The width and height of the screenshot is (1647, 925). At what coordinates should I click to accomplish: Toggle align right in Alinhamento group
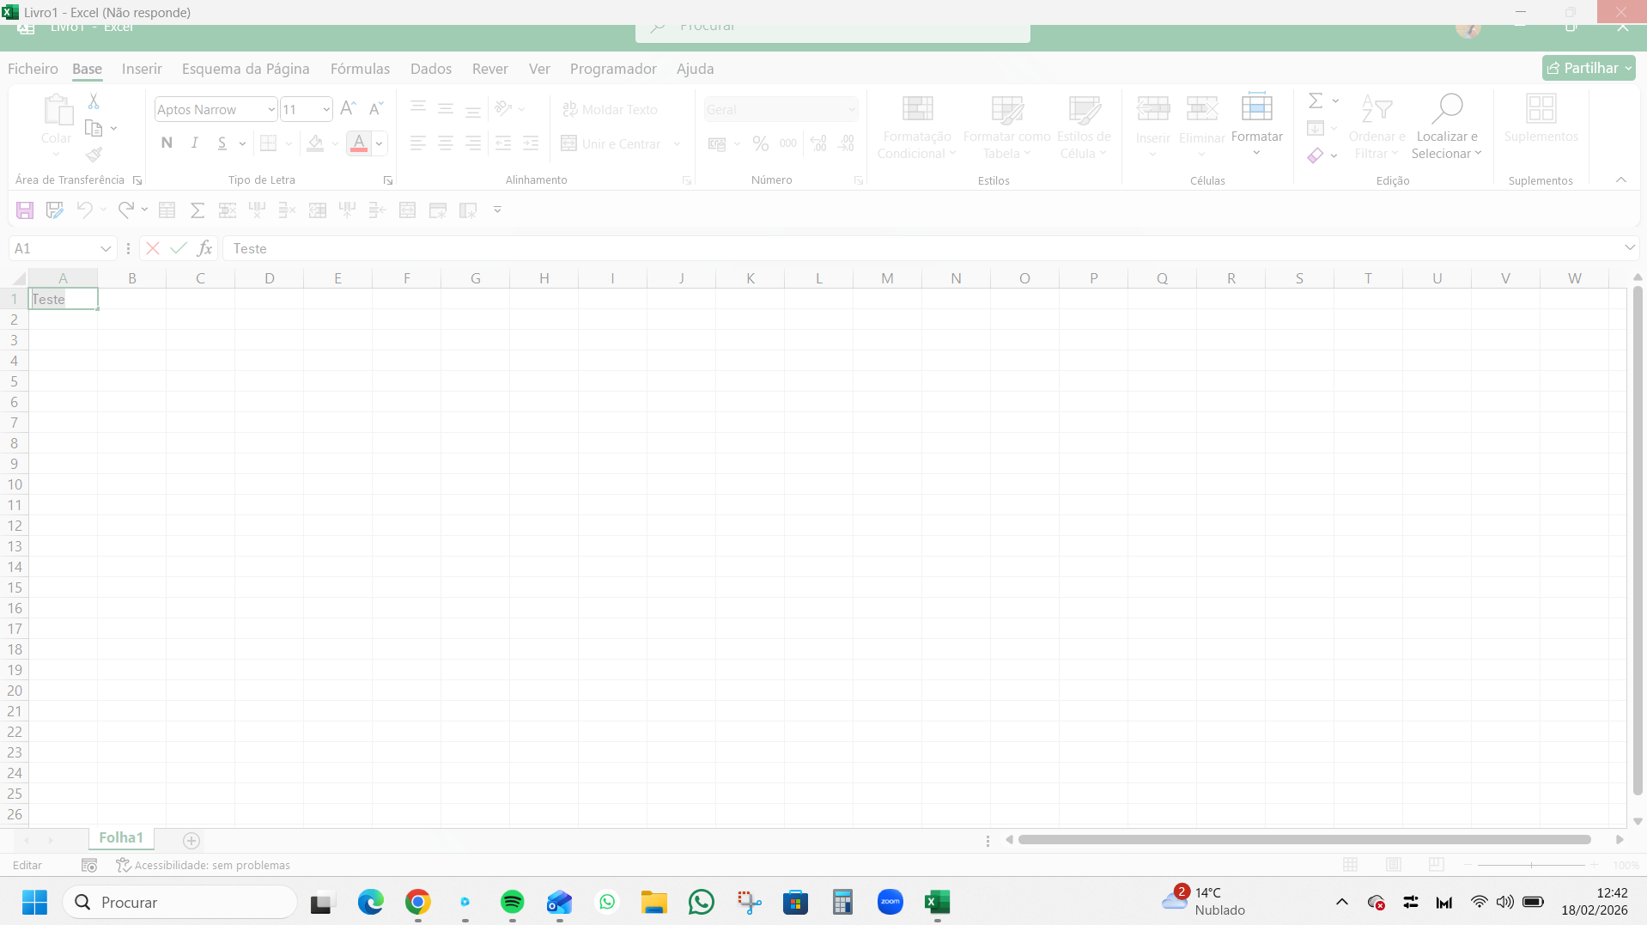(473, 143)
